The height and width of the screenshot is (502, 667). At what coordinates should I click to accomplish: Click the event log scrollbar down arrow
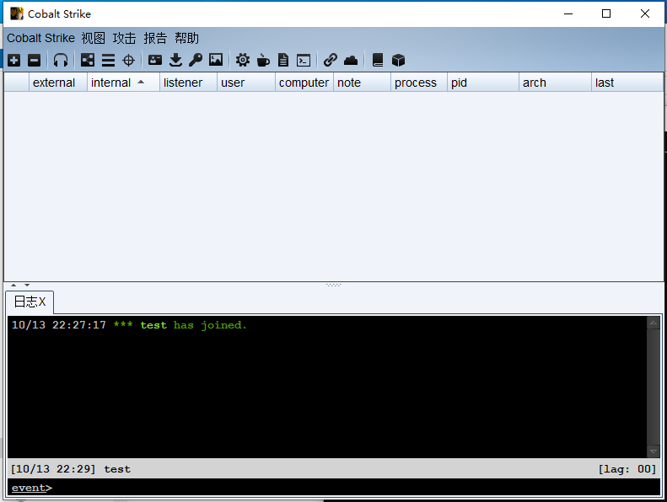(x=654, y=451)
